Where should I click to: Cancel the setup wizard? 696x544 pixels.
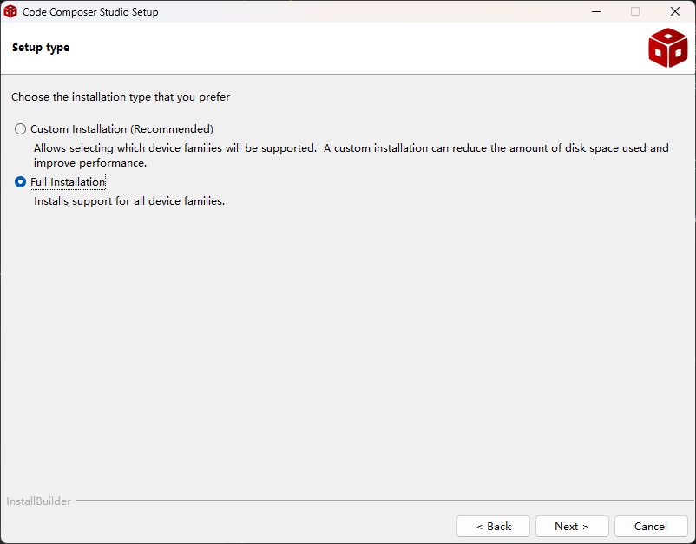tap(651, 527)
